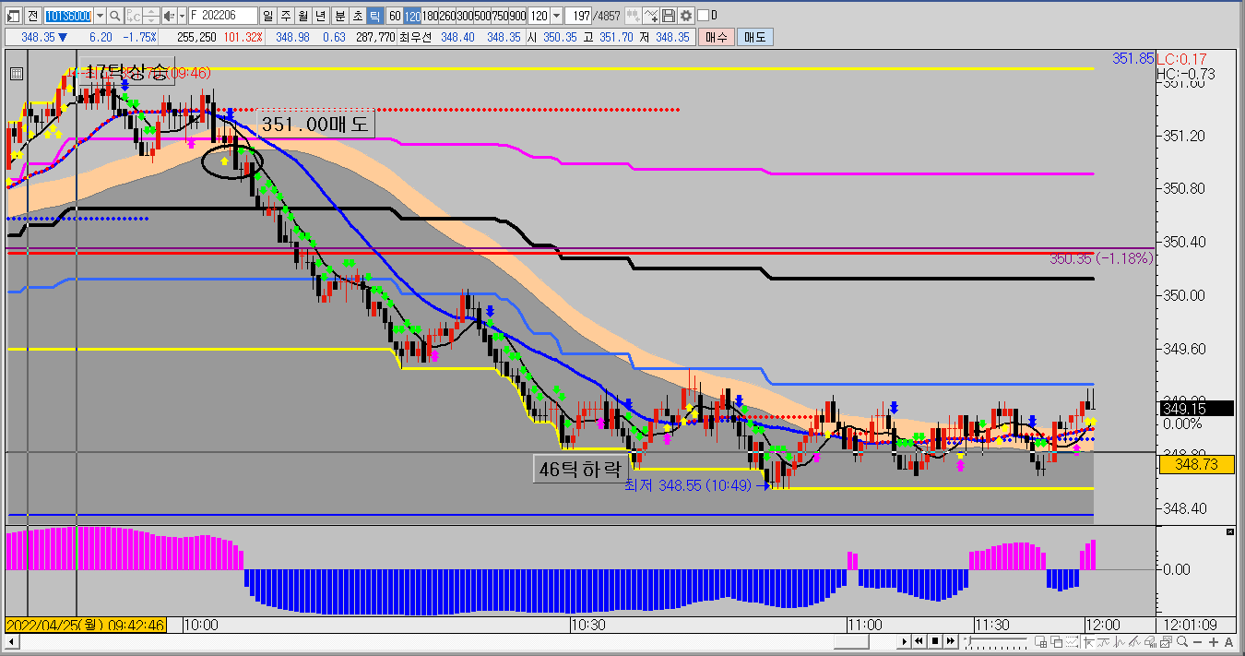Select the 초 second period button
This screenshot has height=656, width=1245.
coord(358,16)
